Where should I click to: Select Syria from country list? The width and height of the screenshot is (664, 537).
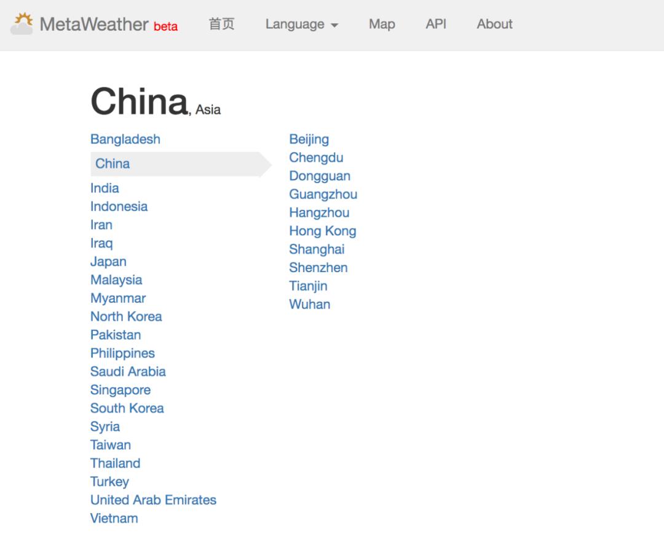[x=105, y=426]
